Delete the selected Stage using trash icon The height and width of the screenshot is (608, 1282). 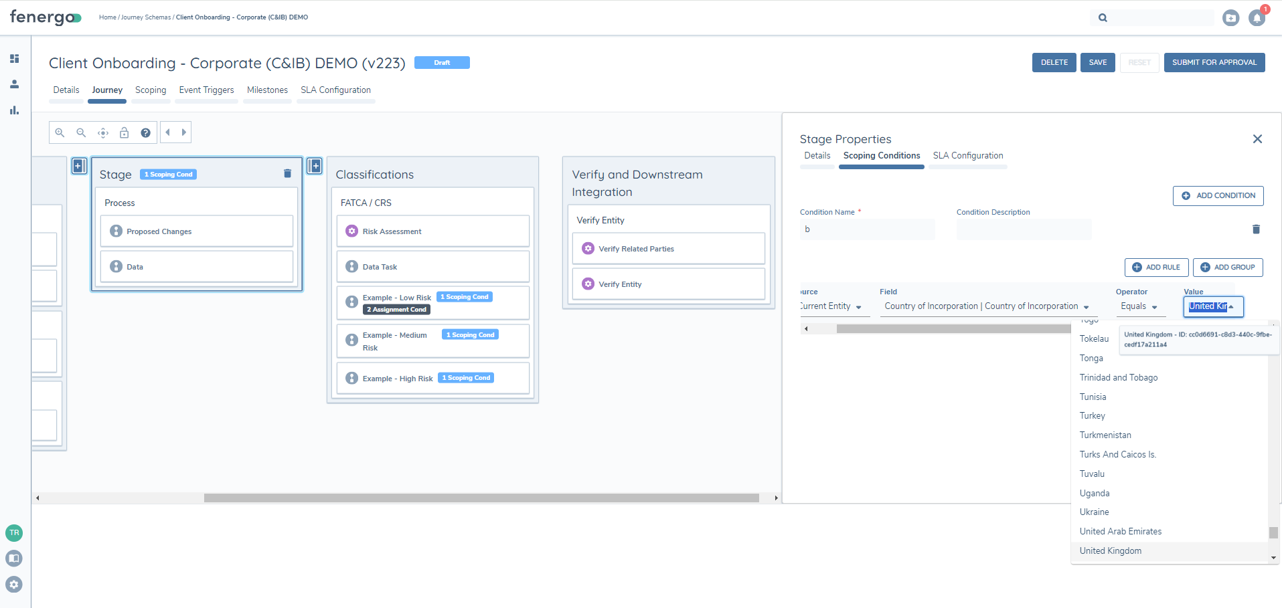287,174
